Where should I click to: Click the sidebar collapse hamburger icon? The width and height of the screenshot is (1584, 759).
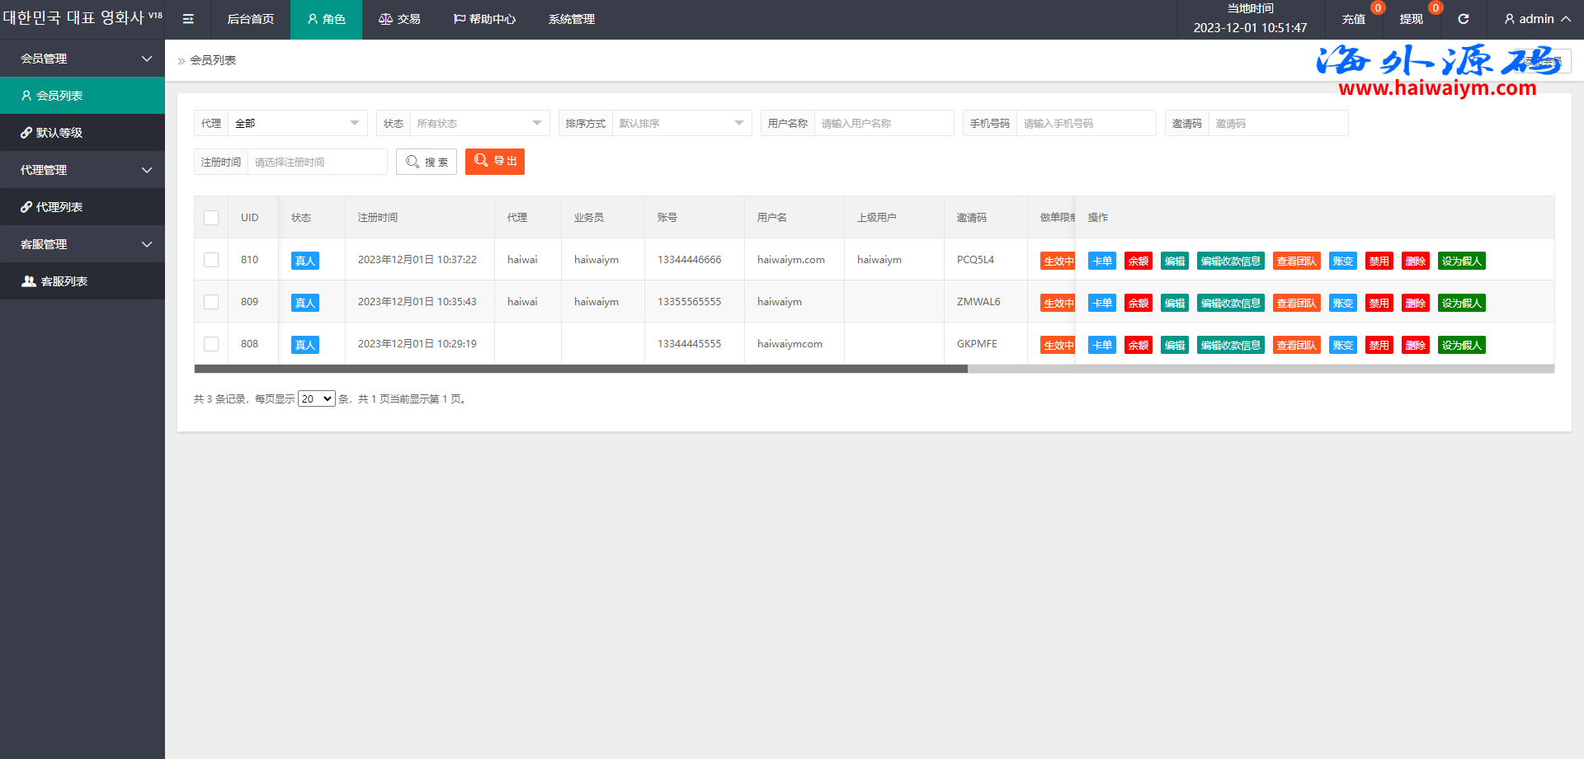(188, 19)
